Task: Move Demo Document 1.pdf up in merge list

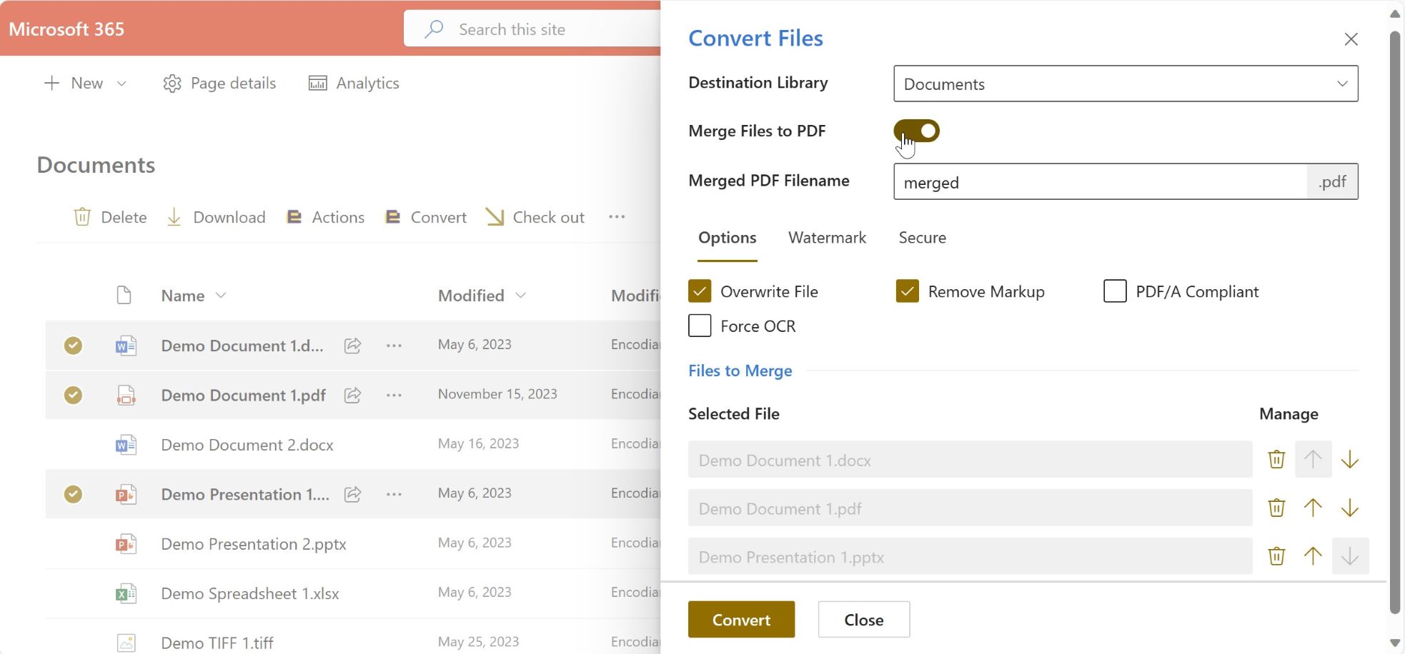Action: (1313, 508)
